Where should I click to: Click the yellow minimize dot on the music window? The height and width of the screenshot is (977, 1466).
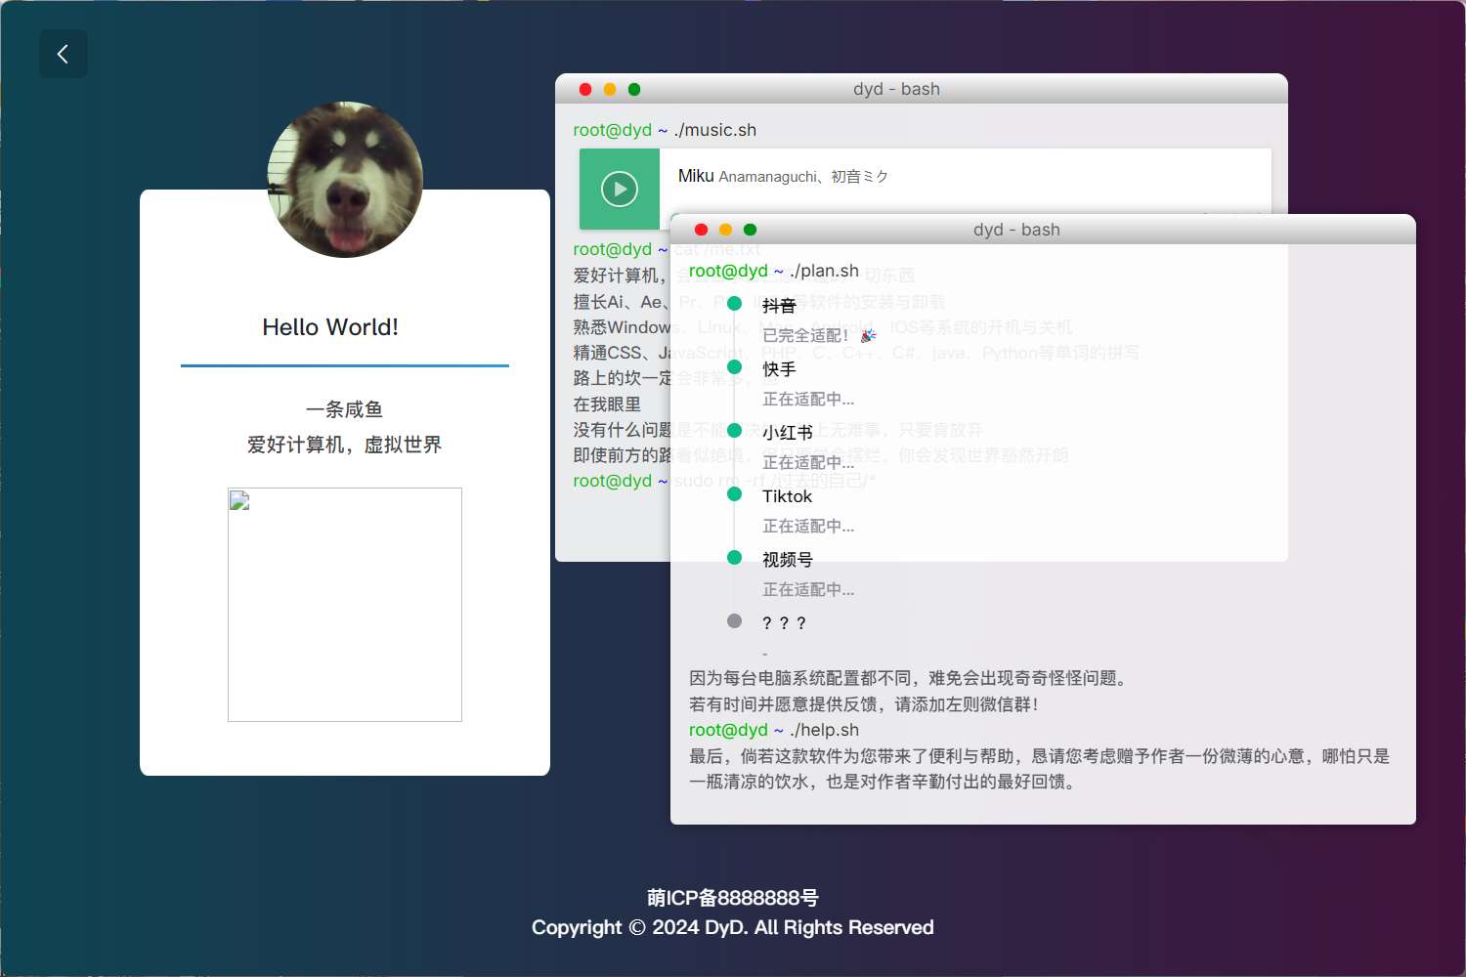[x=610, y=89]
